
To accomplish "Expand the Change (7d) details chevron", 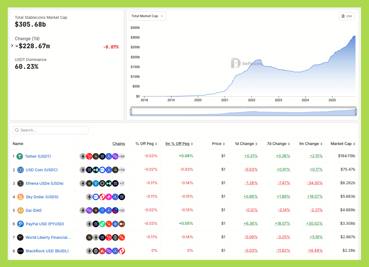I will coord(12,45).
